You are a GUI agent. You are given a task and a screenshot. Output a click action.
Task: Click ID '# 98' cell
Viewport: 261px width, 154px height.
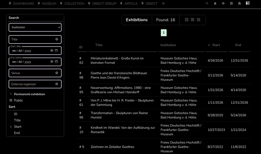(x=81, y=75)
